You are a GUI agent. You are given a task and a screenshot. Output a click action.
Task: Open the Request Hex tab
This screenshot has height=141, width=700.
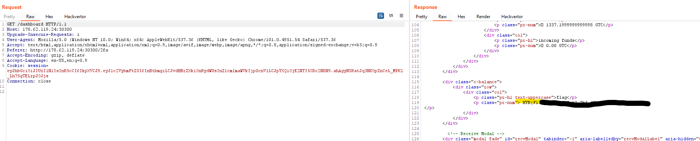[49, 17]
